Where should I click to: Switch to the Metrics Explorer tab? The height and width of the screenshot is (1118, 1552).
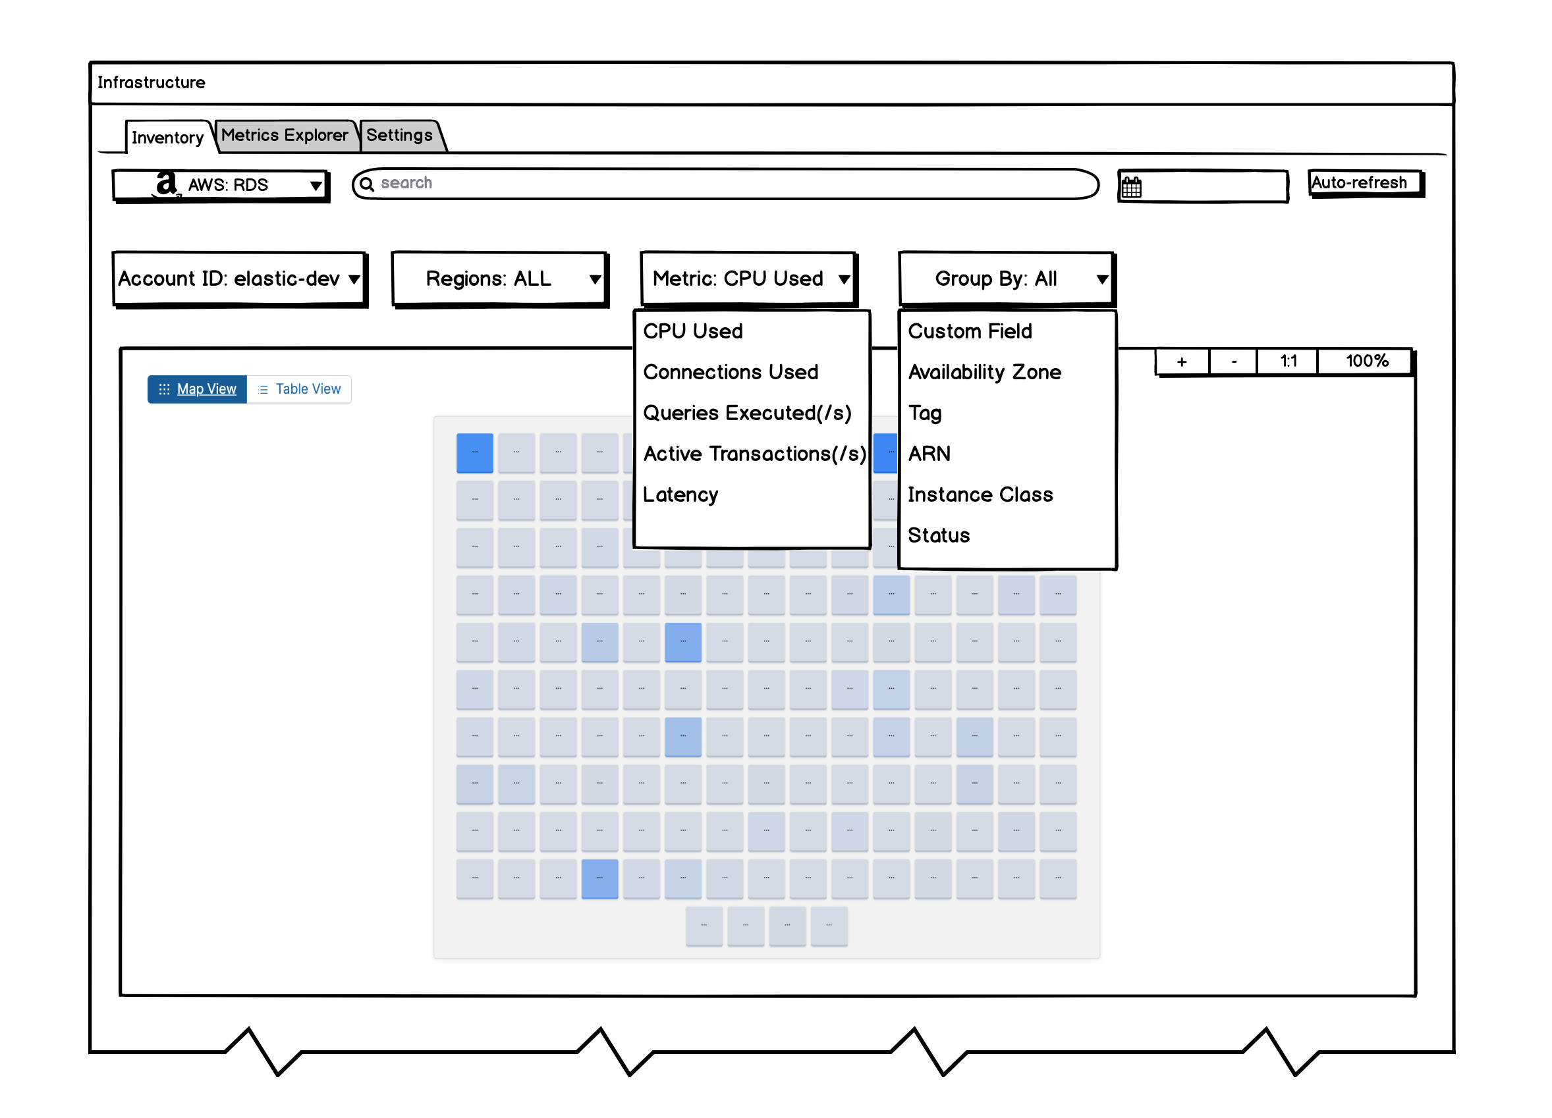point(285,135)
